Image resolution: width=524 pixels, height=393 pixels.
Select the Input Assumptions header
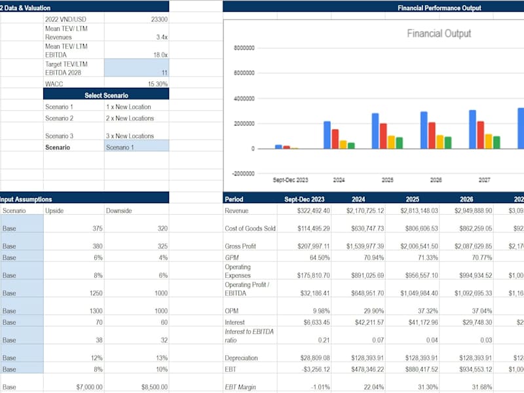[26, 199]
